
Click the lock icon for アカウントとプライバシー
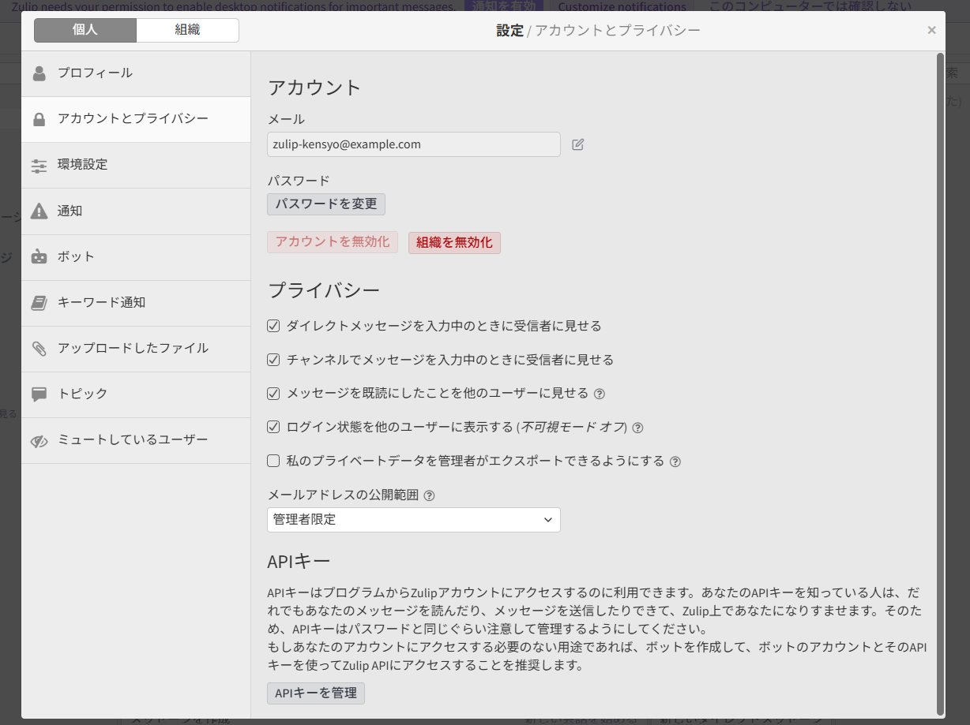39,118
